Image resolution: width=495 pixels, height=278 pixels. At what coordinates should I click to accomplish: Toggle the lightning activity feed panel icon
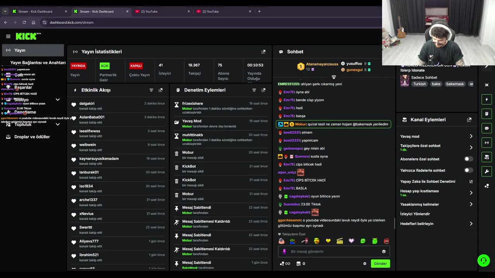(x=486, y=99)
